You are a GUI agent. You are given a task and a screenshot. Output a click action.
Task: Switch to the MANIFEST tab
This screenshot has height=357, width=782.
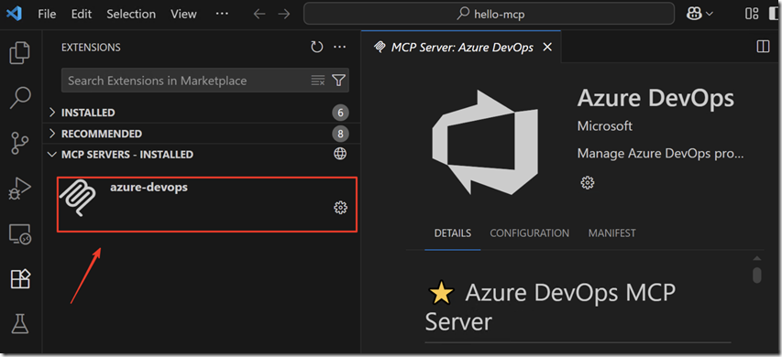click(x=611, y=233)
